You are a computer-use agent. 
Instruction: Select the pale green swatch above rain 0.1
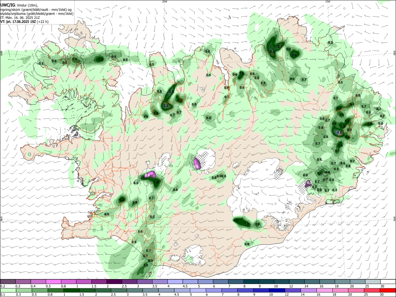tap(8, 290)
